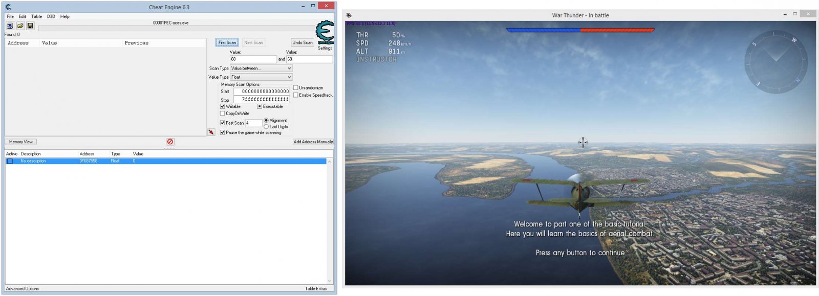
Task: Click the First Scan button
Action: point(227,42)
